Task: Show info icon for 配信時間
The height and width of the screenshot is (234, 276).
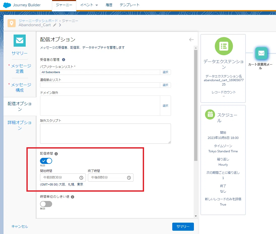Action: tap(56, 154)
